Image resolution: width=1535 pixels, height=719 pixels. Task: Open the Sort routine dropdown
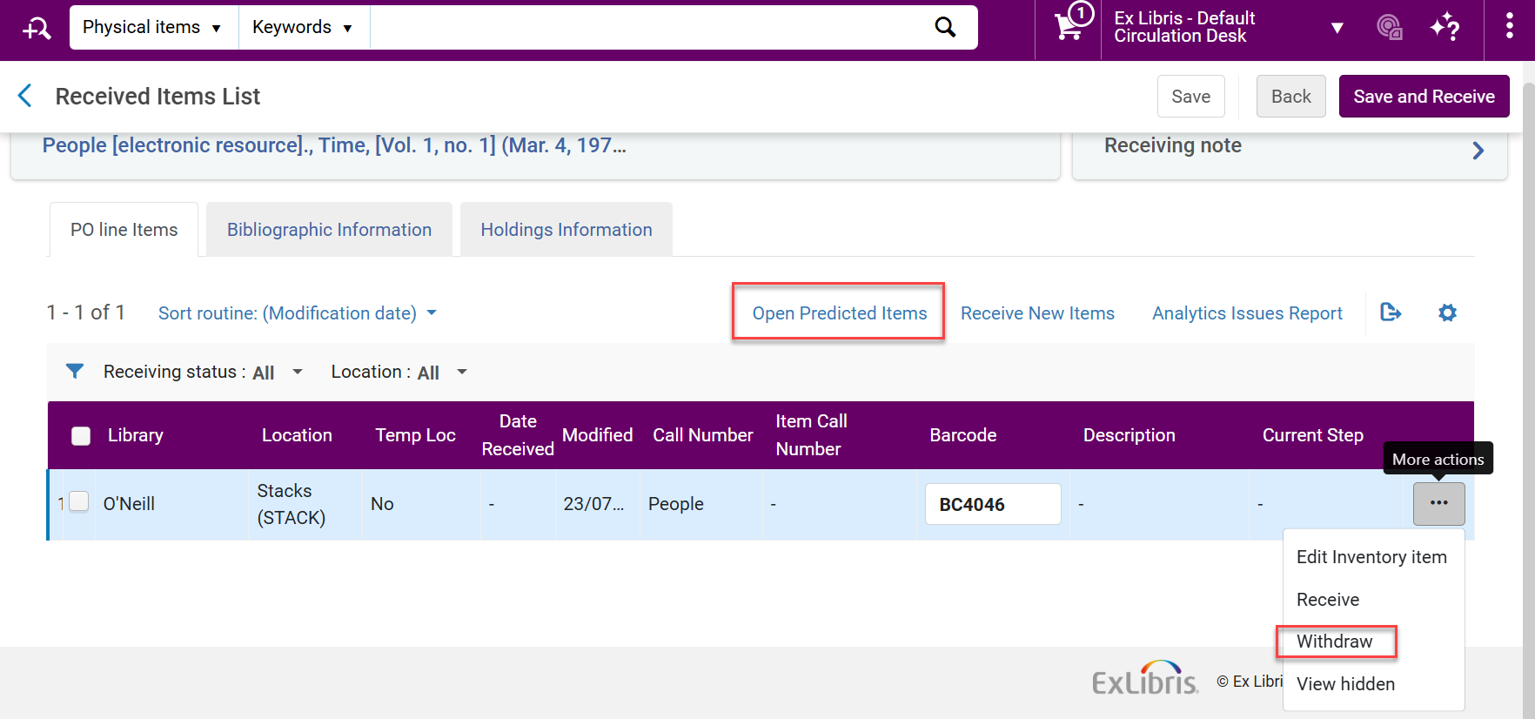pos(297,312)
